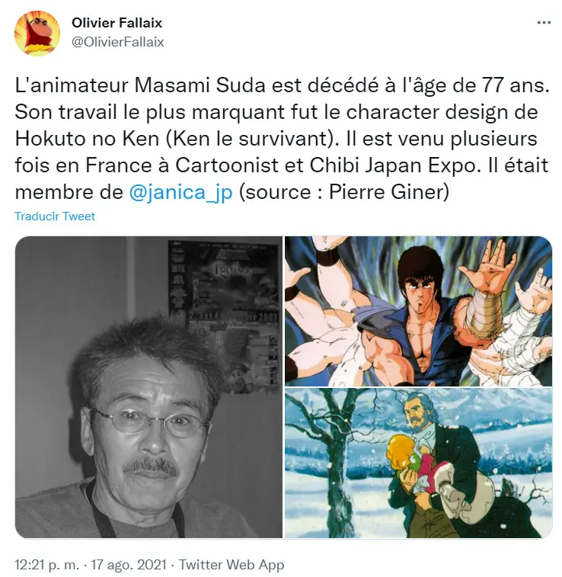Viewport: 562px width, 577px height.
Task: Click the Traducir Tweet link
Action: [55, 216]
